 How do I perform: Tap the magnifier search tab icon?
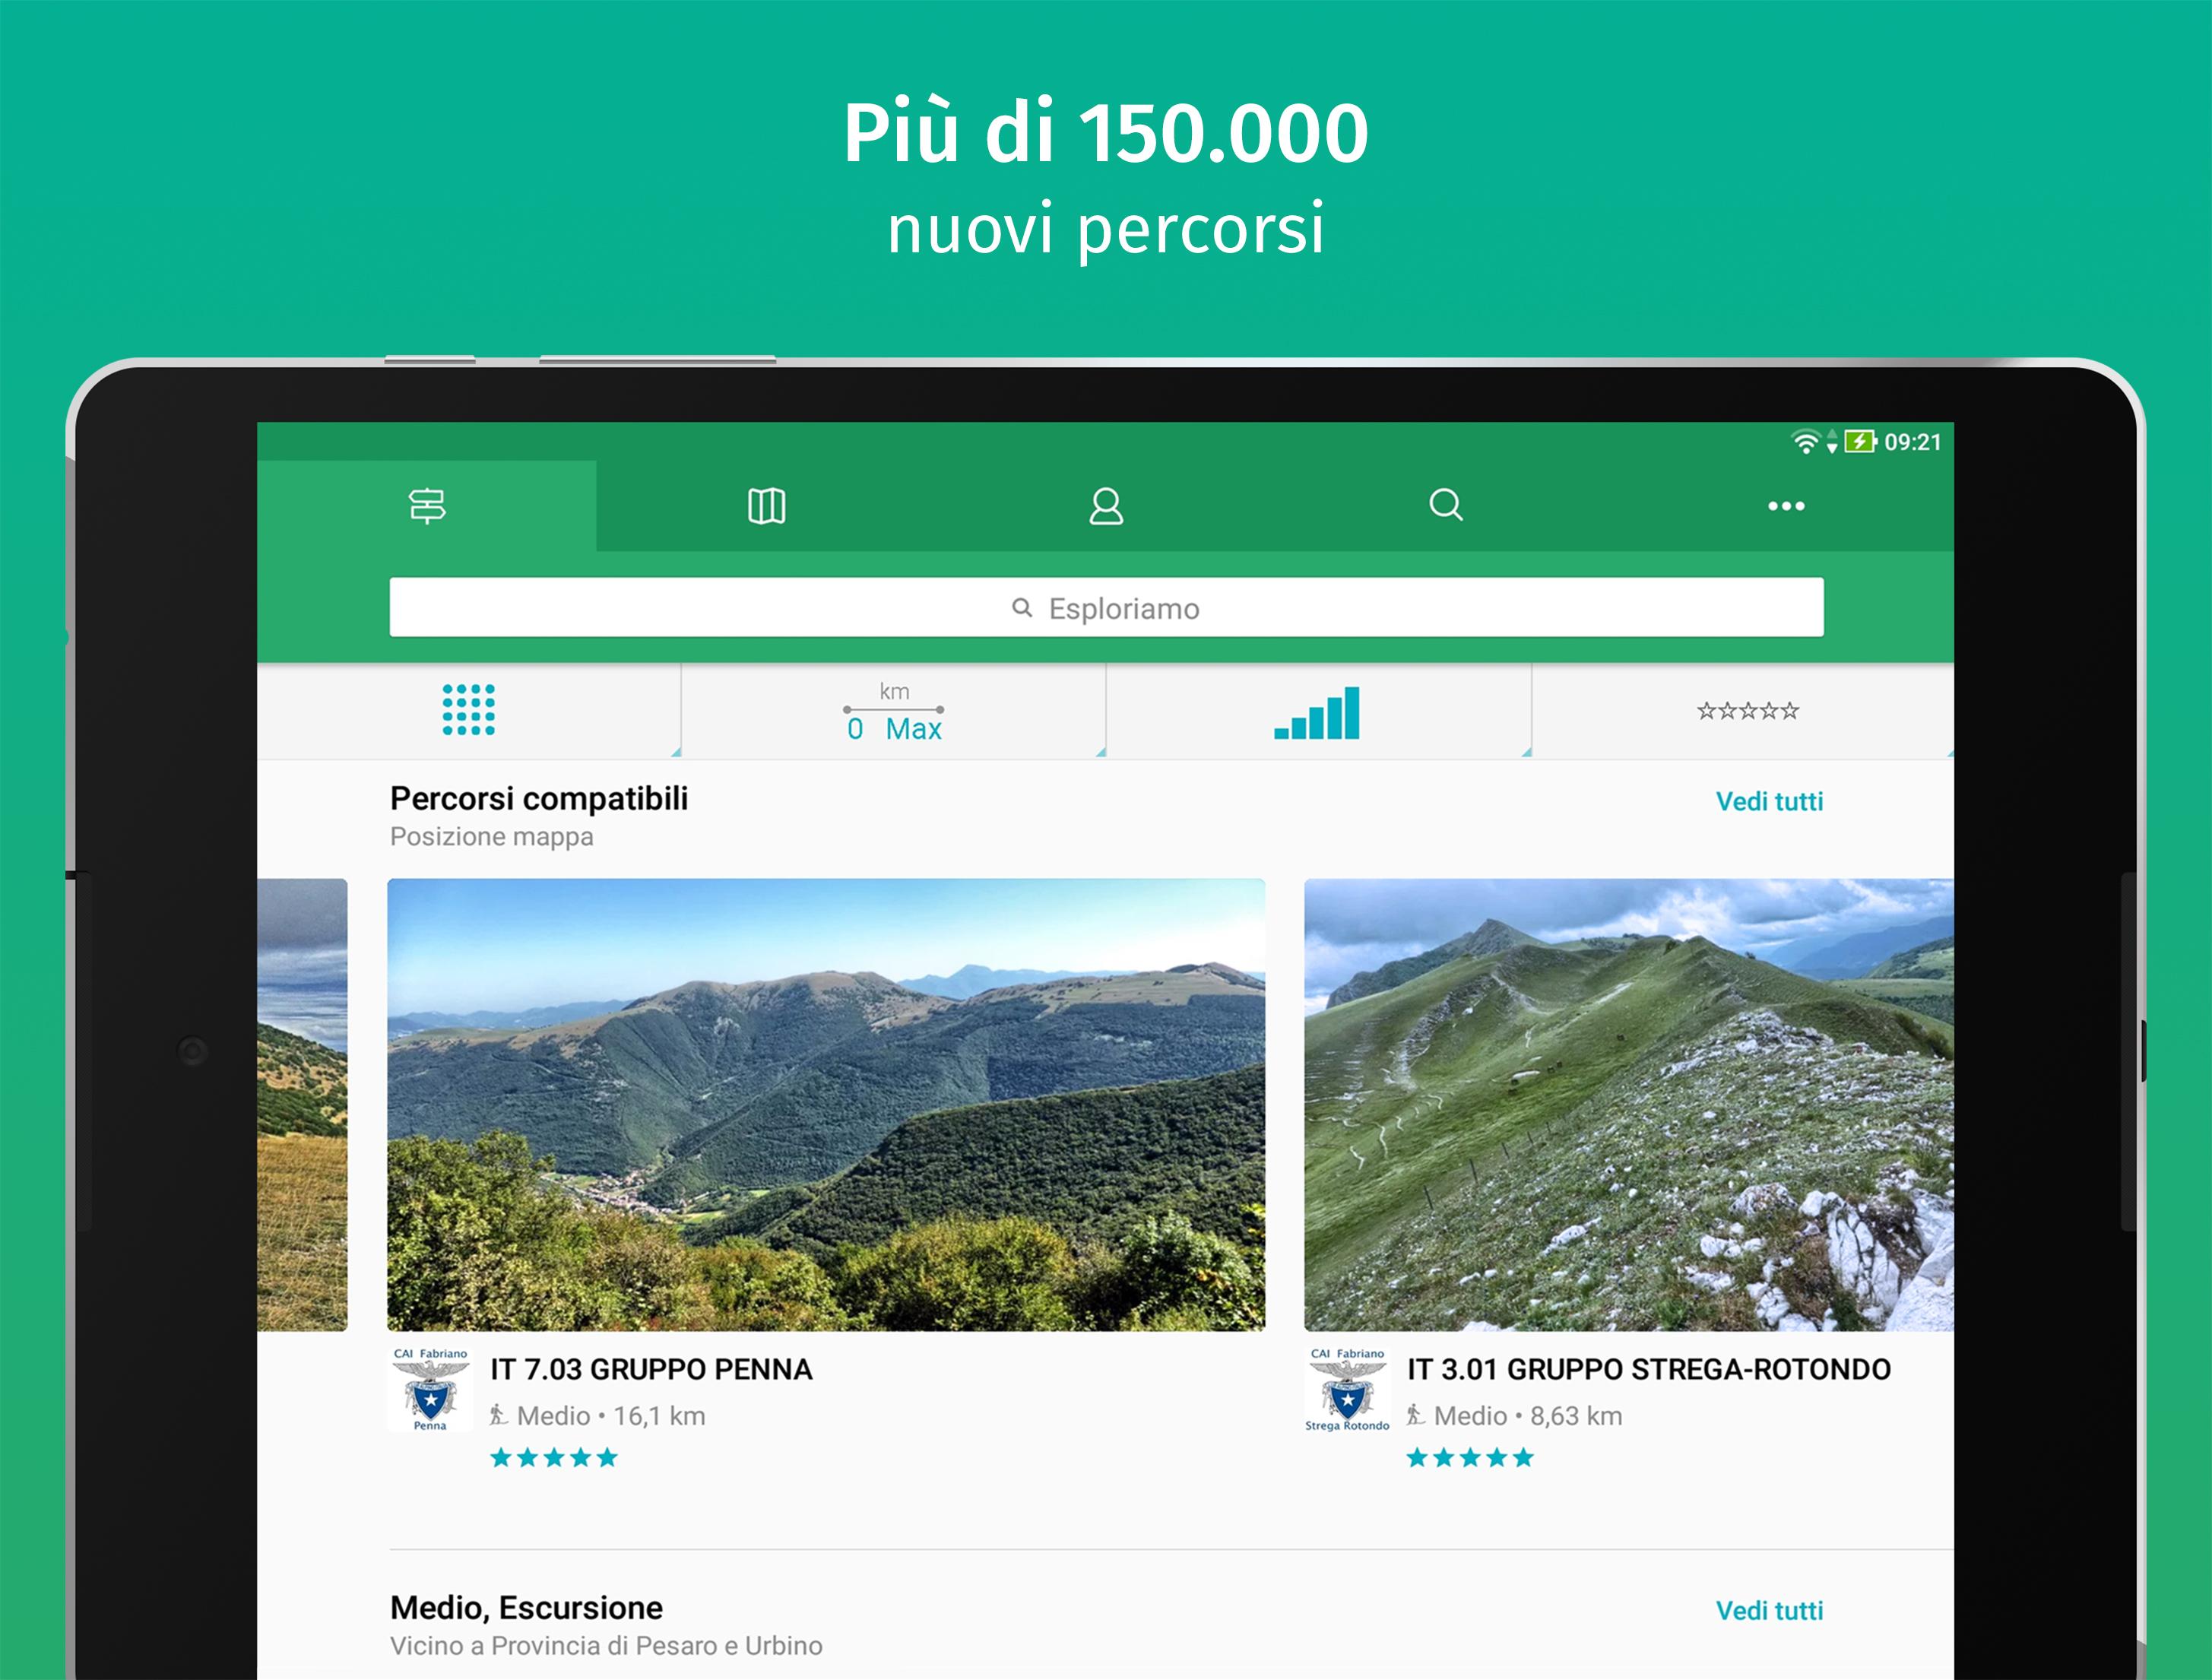click(1445, 506)
